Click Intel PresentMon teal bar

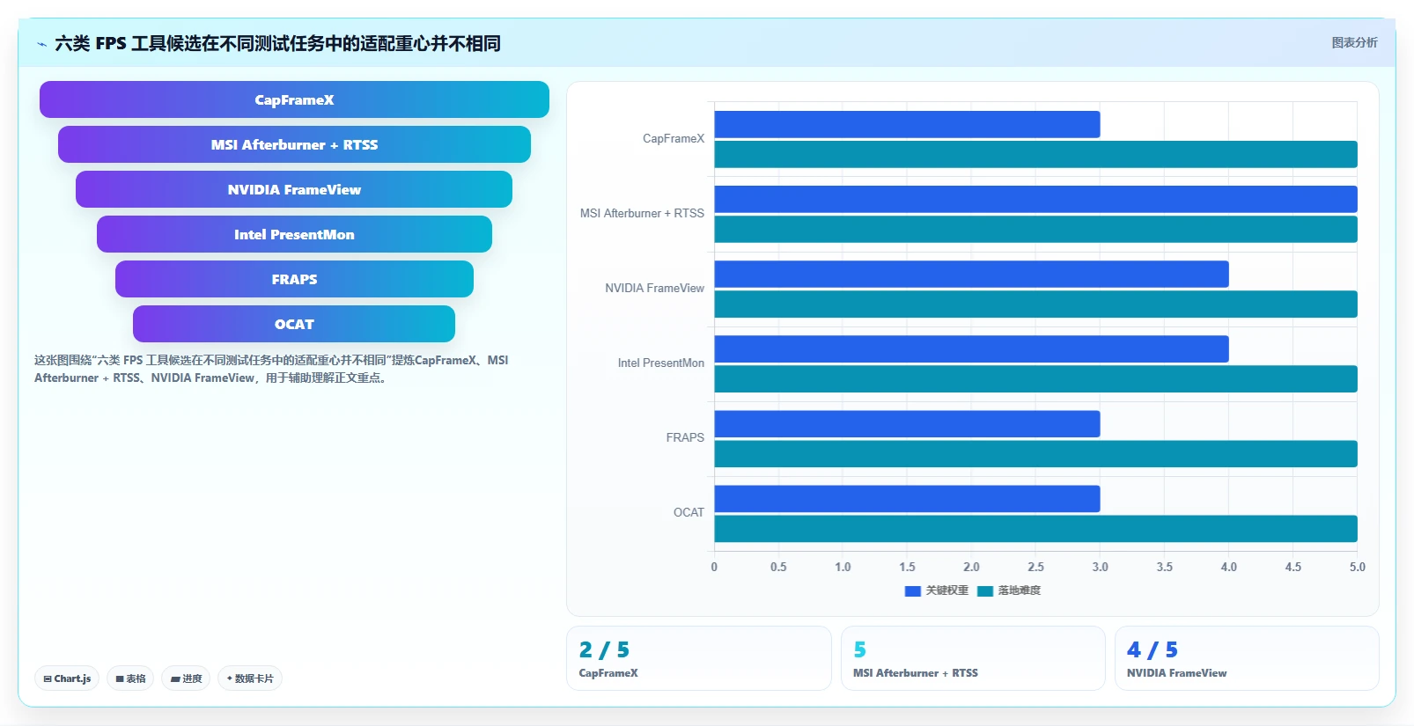1035,378
